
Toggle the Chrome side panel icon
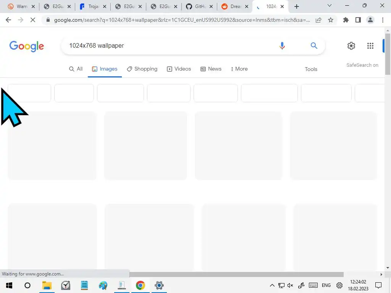(358, 20)
